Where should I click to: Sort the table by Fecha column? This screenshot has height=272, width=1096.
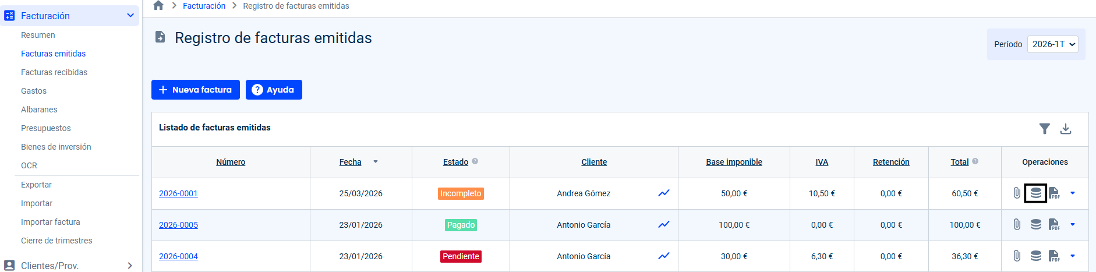coord(351,162)
